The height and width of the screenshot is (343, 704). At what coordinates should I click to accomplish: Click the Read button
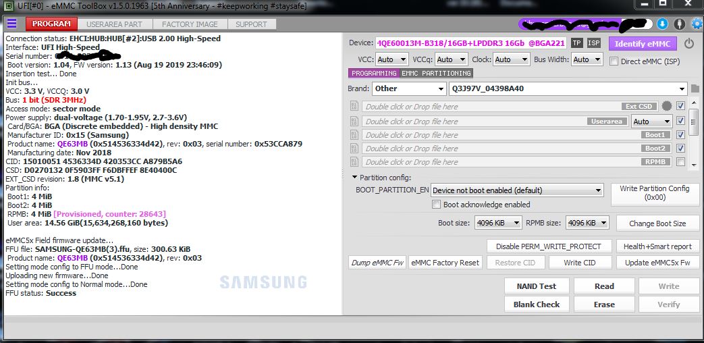[x=604, y=286]
